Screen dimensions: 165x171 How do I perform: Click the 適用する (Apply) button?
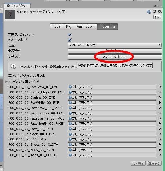[154, 163]
